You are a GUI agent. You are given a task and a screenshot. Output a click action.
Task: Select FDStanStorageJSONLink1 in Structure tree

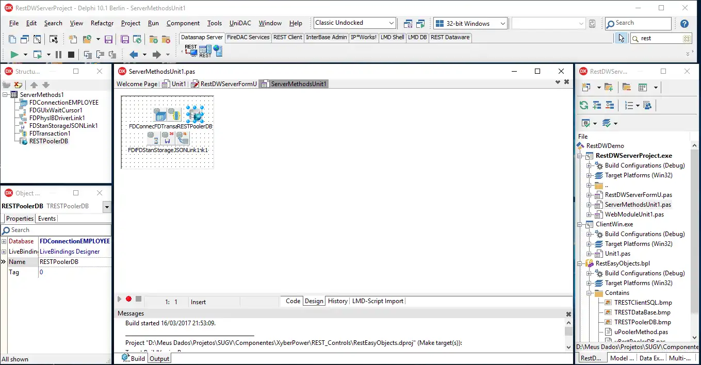click(63, 126)
